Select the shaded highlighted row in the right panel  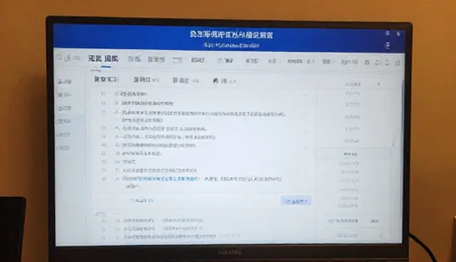tap(353, 154)
